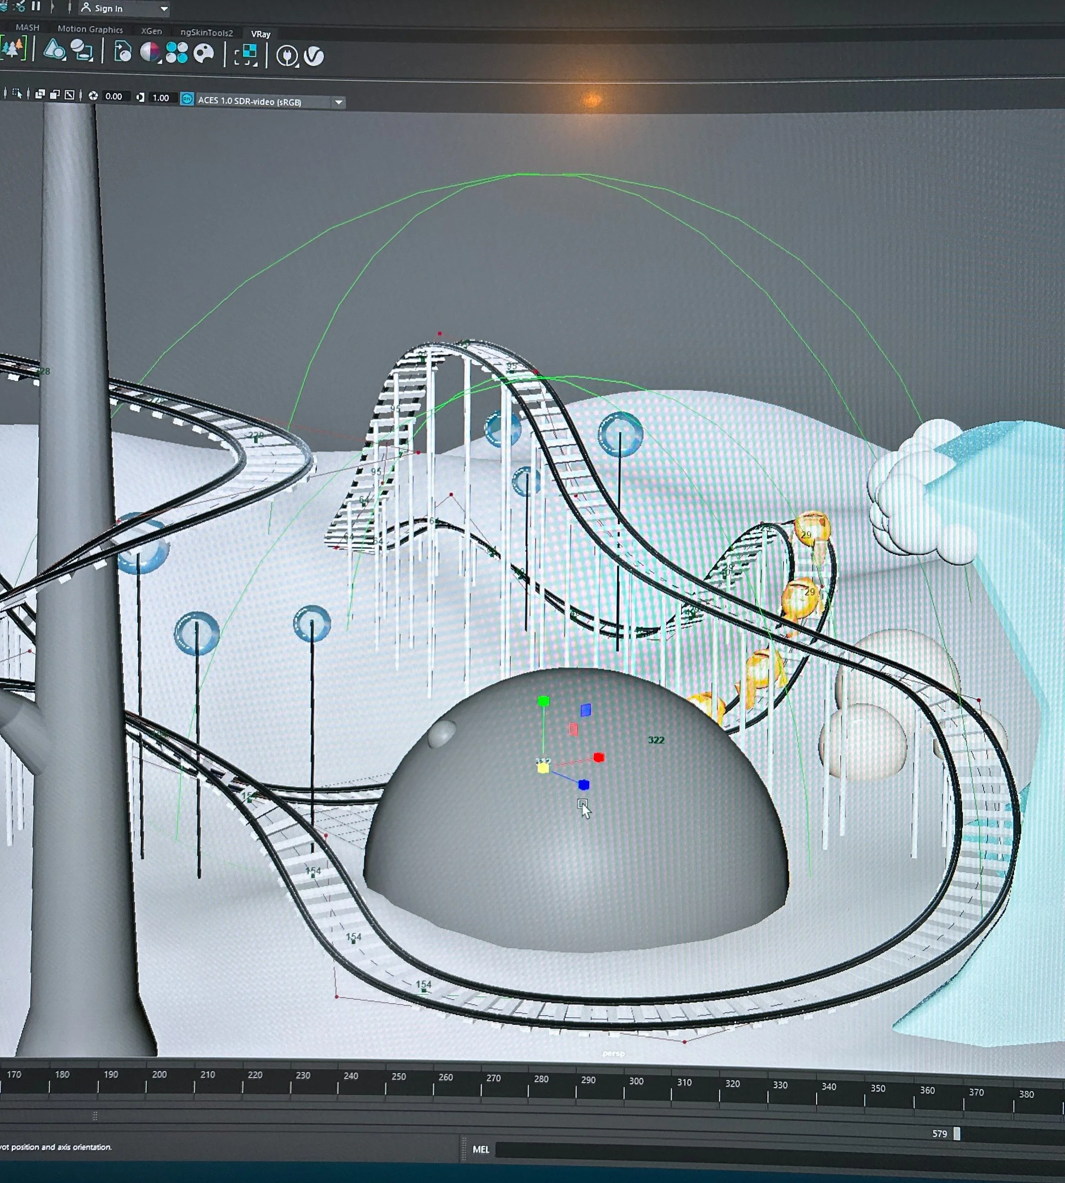1065x1183 pixels.
Task: Expand the Sign In dropdown arrow
Action: pos(164,9)
